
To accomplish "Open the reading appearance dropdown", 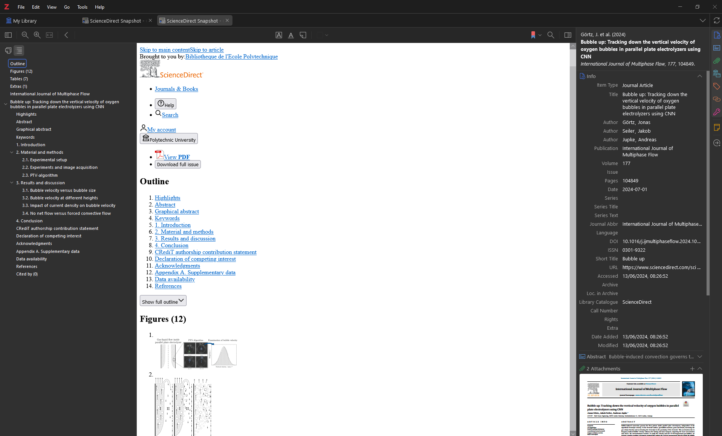I will [x=535, y=35].
